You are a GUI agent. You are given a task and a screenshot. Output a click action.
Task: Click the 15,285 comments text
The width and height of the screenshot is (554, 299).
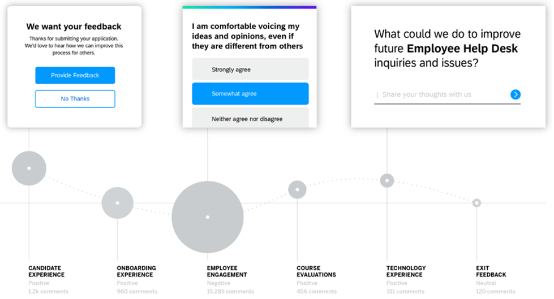(x=230, y=291)
